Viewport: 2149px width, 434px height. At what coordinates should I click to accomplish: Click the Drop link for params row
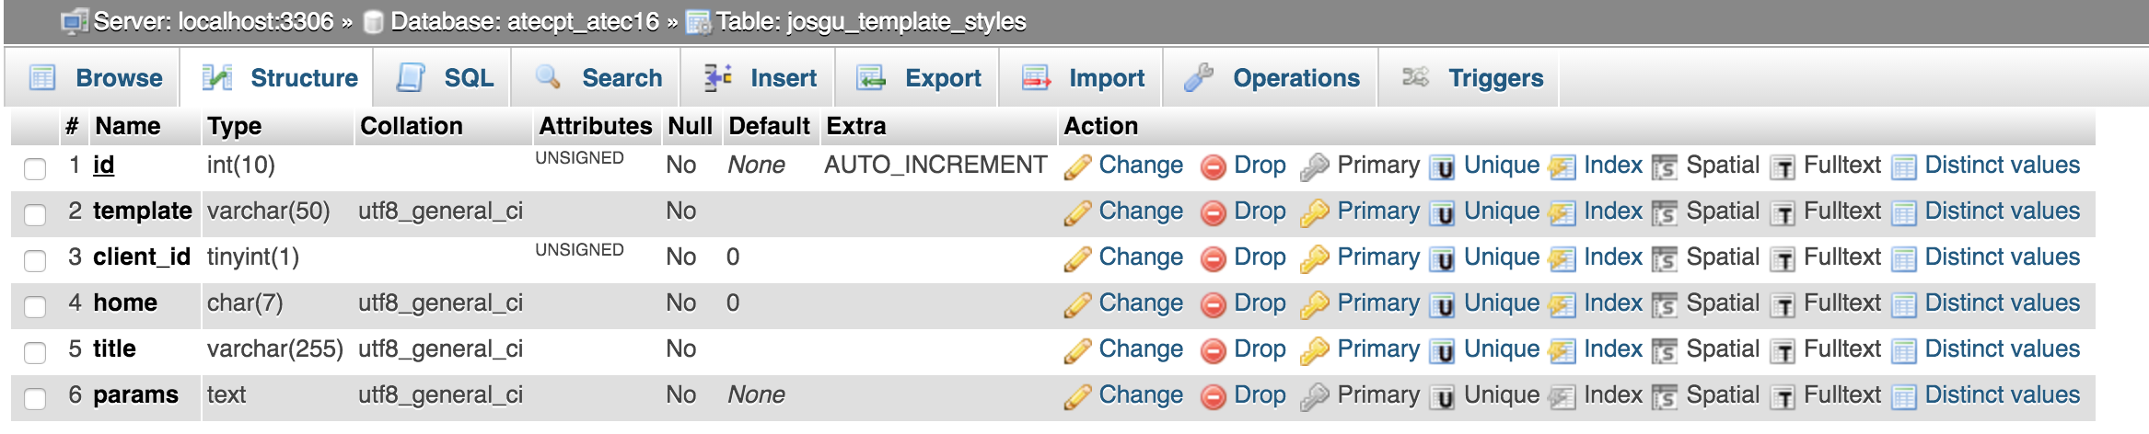coord(1259,394)
